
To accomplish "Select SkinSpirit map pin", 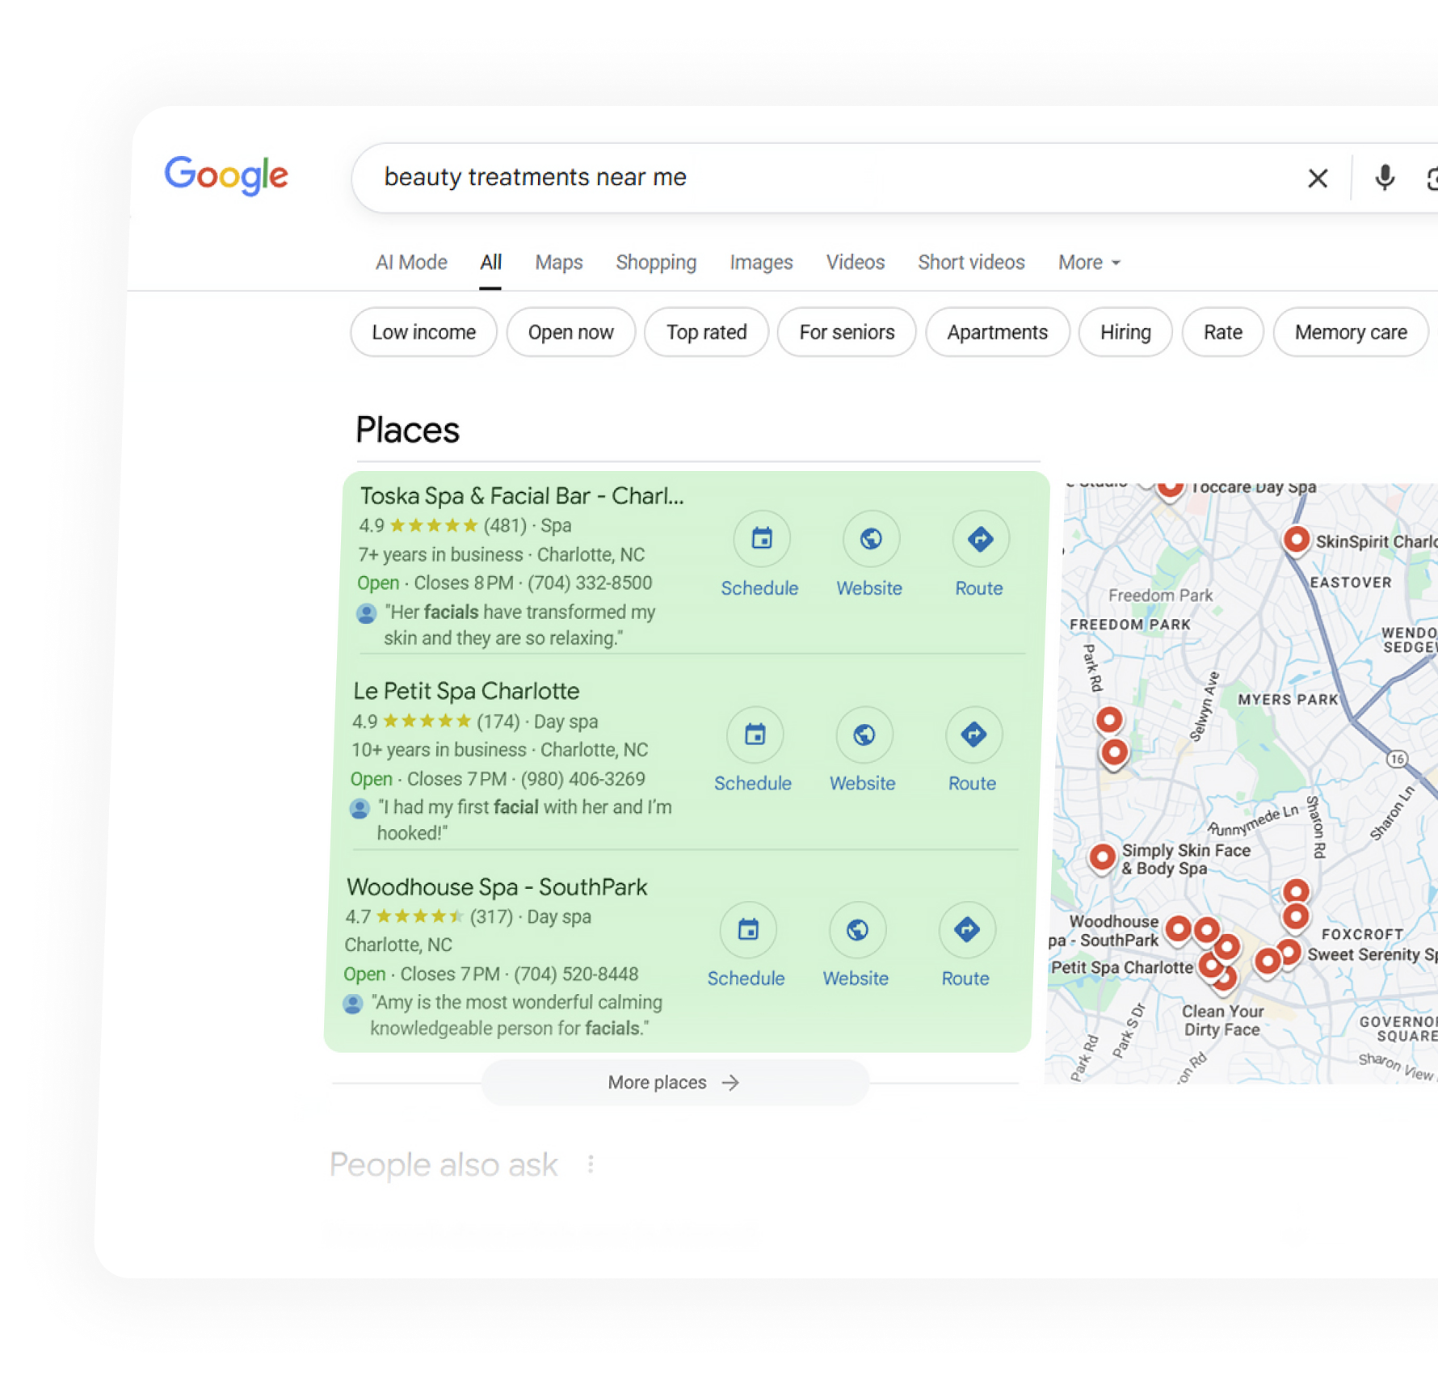I will (x=1296, y=539).
